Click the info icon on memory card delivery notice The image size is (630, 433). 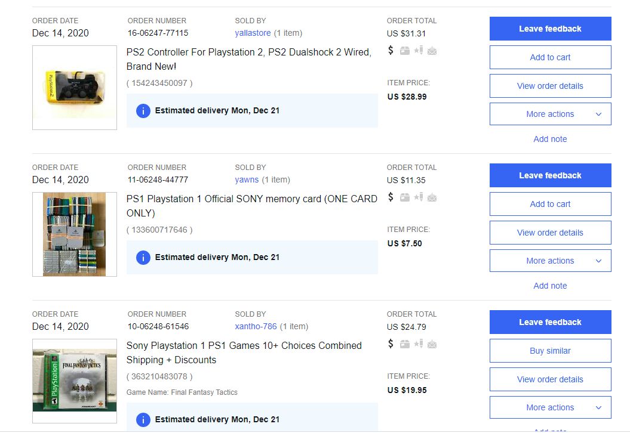(x=143, y=257)
